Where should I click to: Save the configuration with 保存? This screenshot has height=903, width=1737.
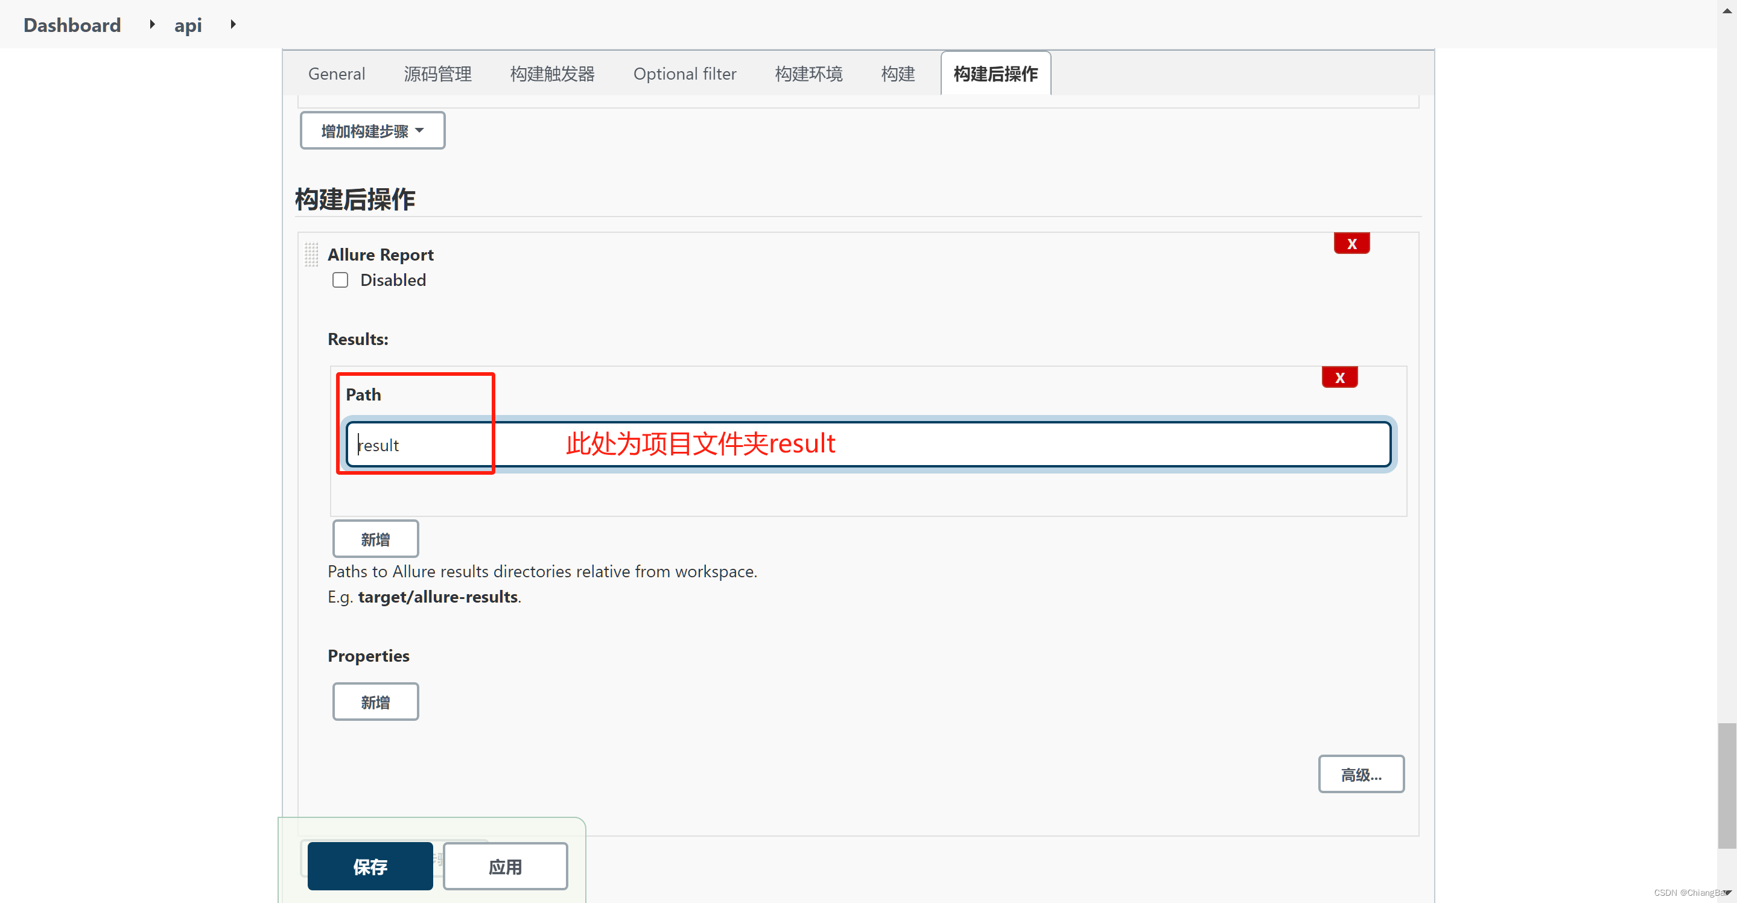pos(370,866)
